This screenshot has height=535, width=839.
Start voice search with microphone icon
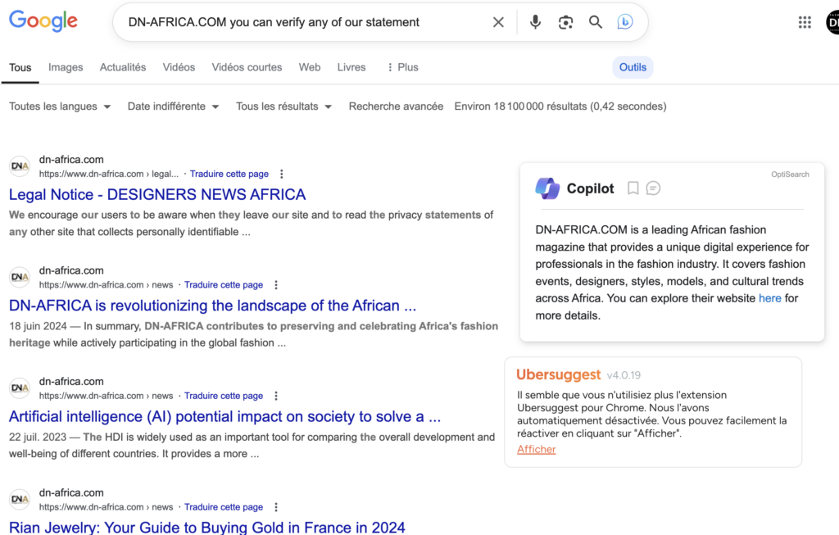(x=535, y=22)
